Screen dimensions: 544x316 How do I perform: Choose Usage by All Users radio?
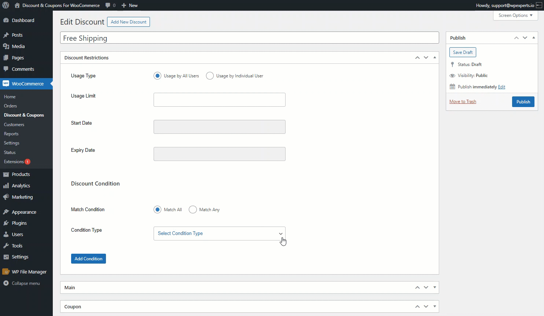[x=157, y=76]
